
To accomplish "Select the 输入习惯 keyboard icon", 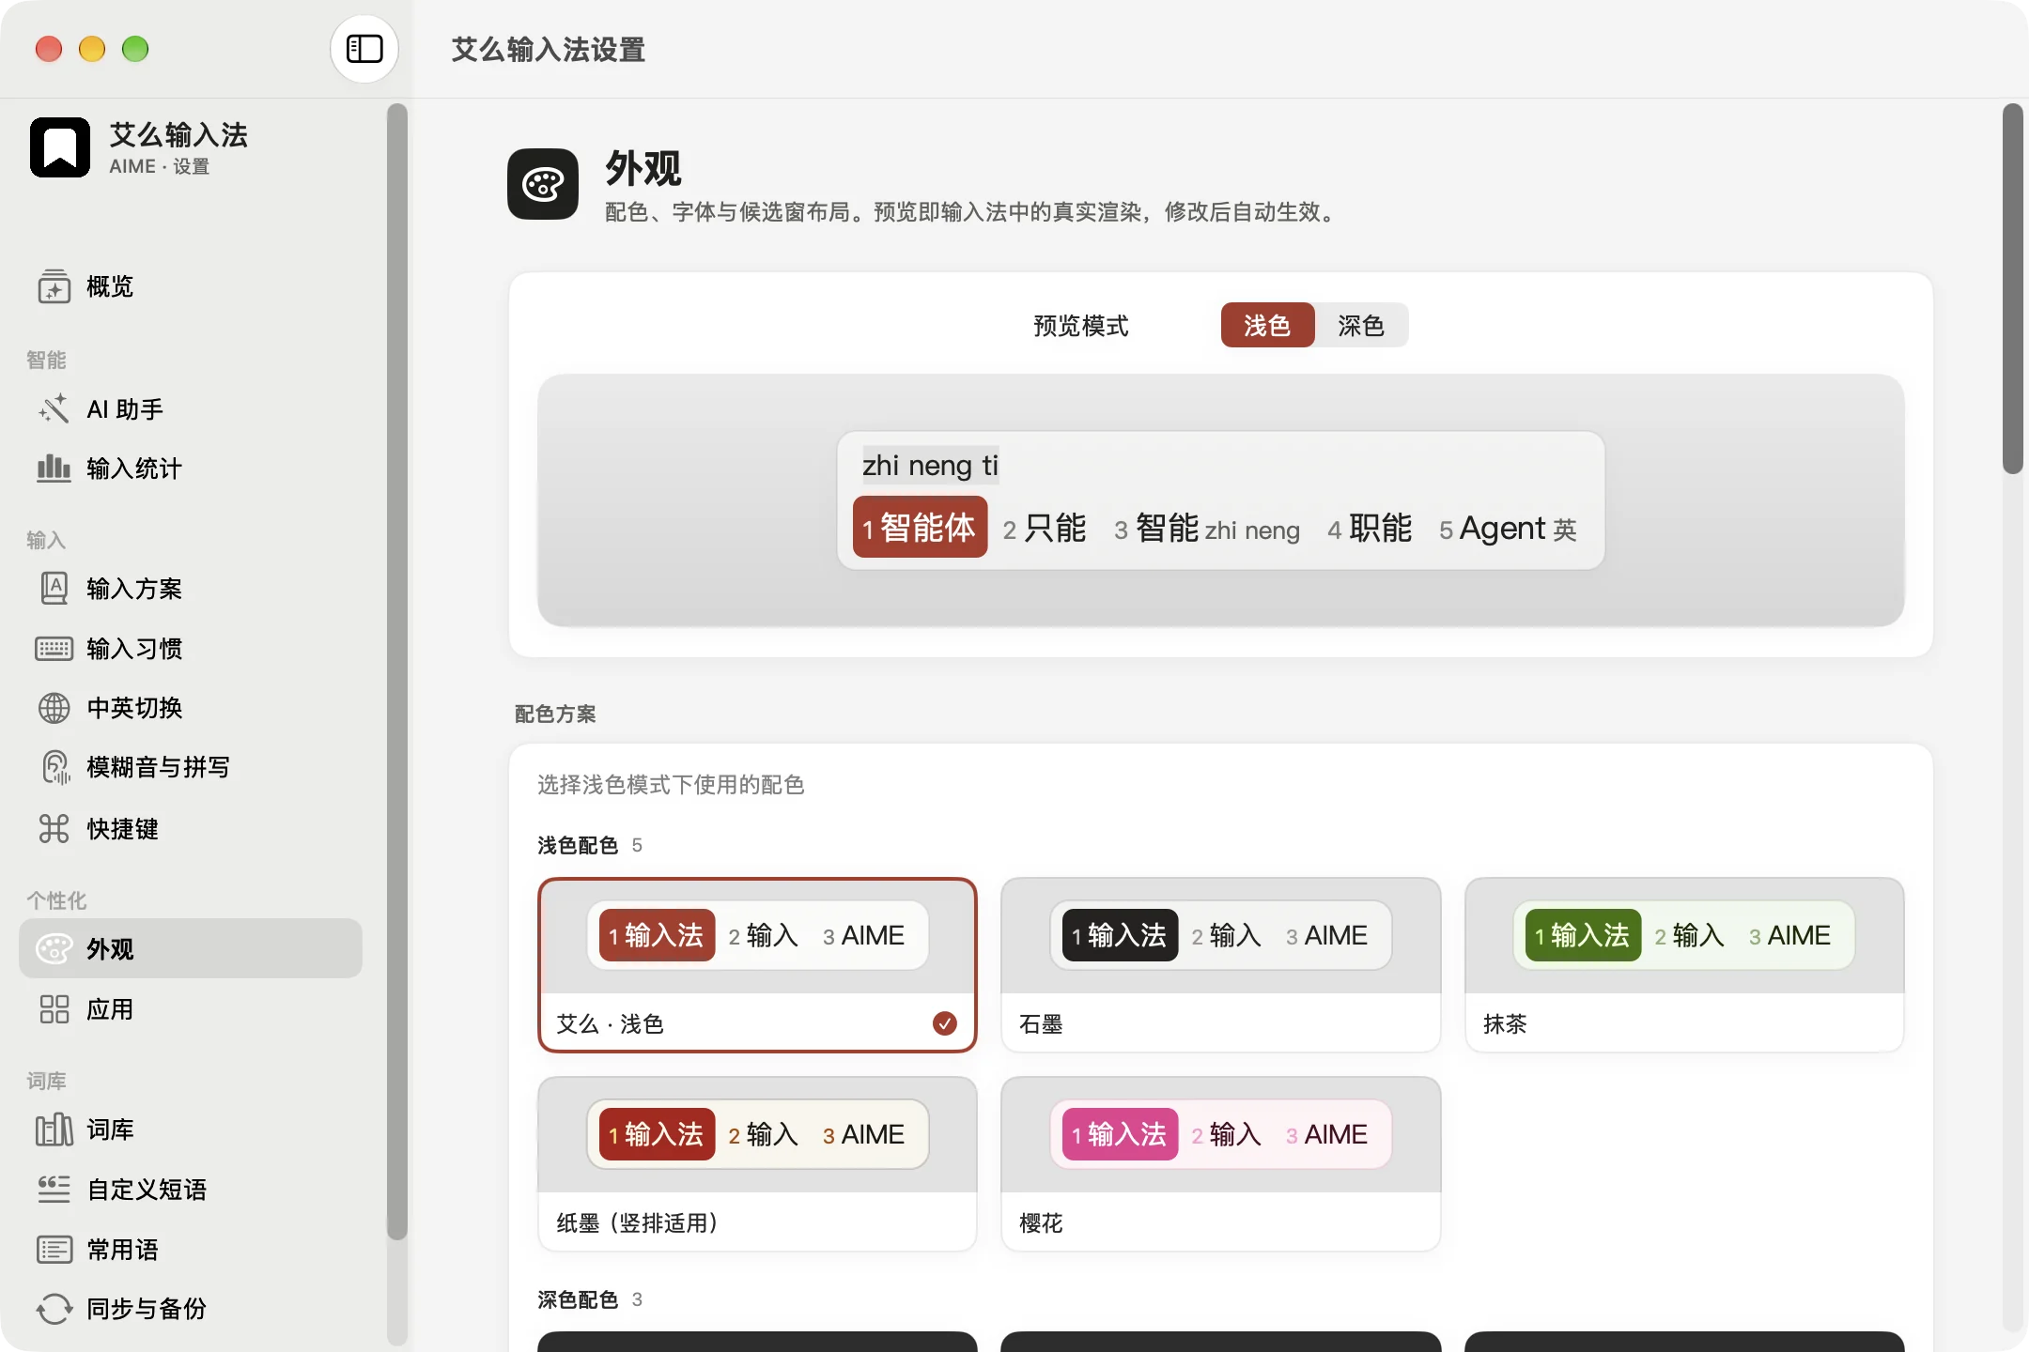I will (x=54, y=649).
